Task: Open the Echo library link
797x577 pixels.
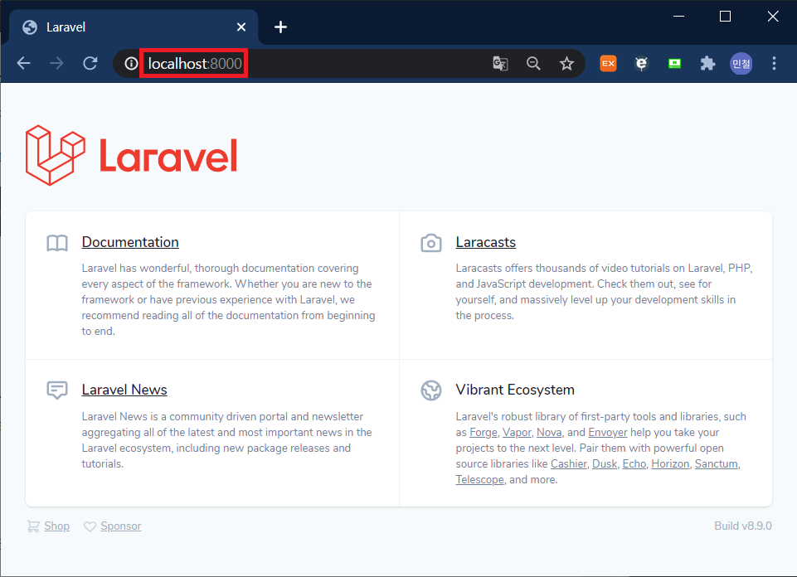Action: [634, 463]
